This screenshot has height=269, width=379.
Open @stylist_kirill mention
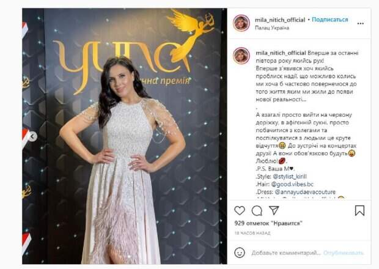click(x=290, y=177)
